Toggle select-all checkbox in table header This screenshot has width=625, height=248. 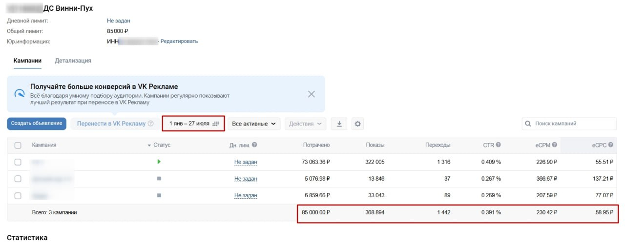pos(18,145)
